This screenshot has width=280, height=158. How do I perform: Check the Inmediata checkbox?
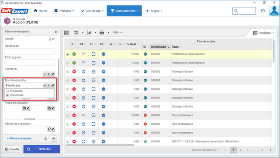click(x=7, y=91)
